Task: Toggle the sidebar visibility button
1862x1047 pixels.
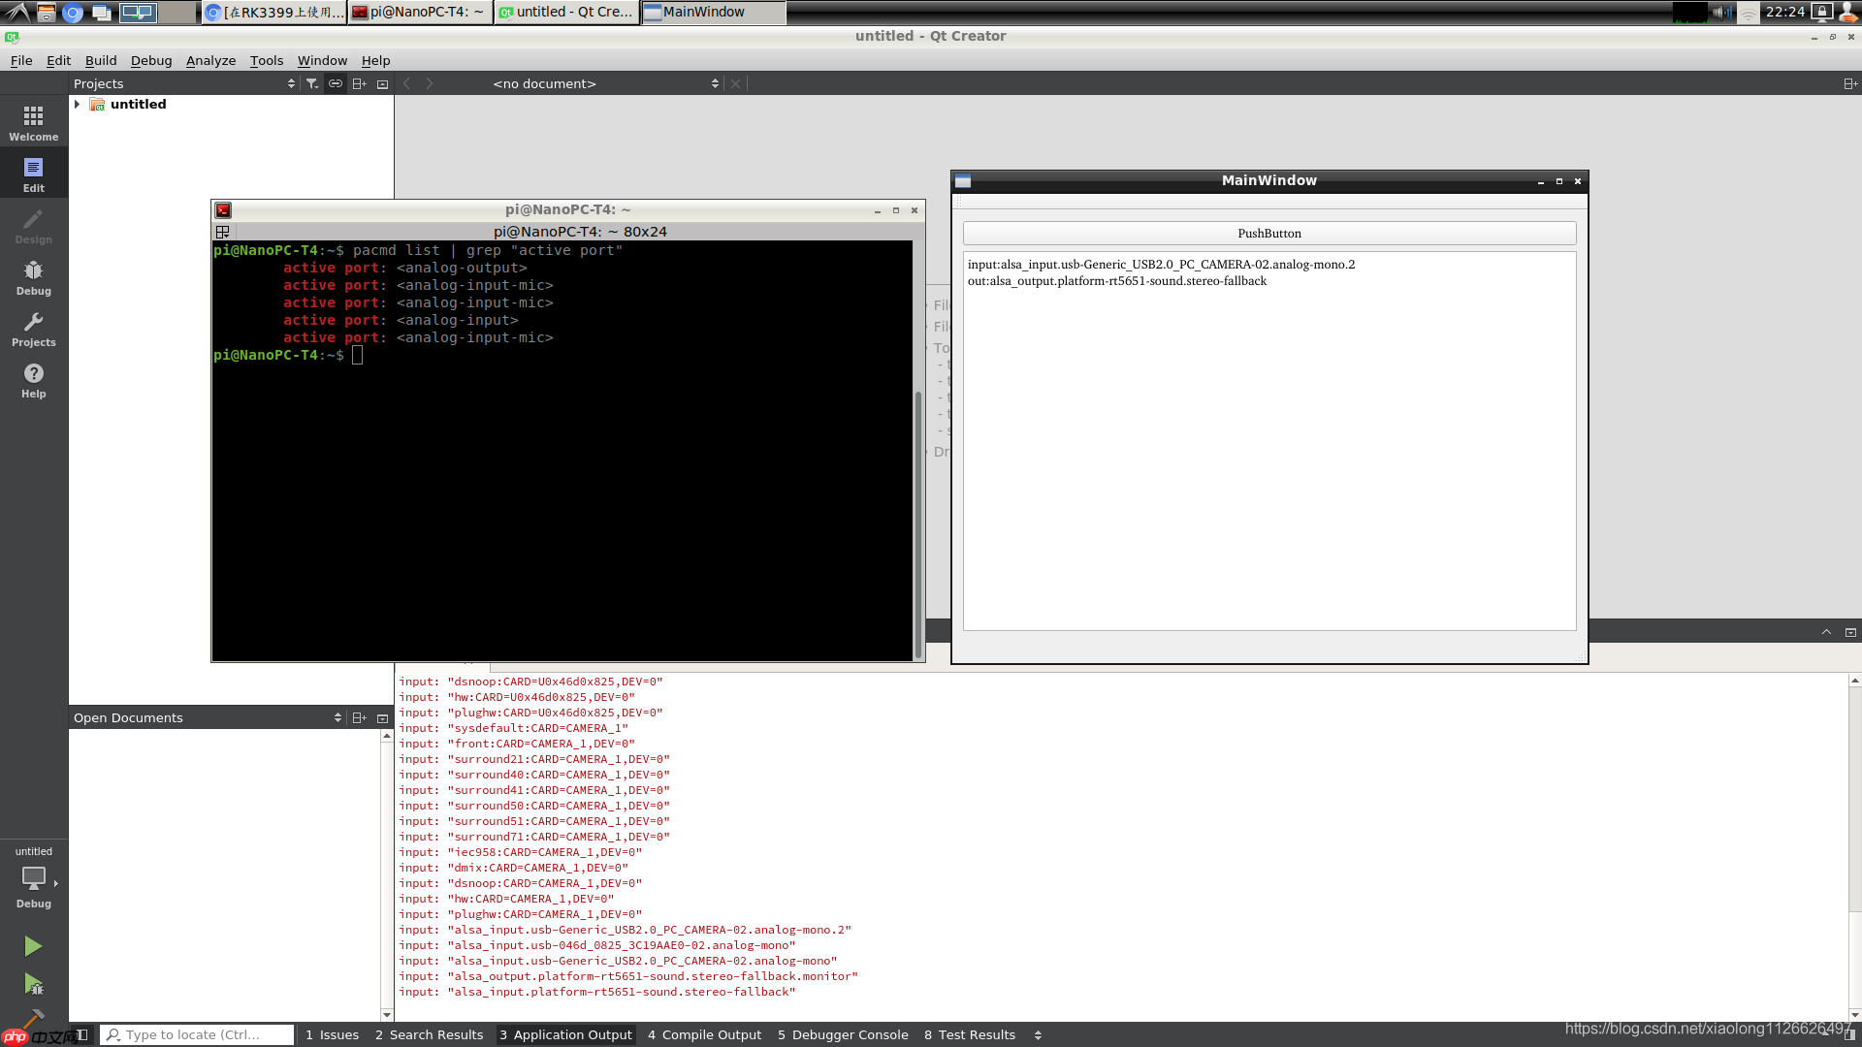Action: [x=83, y=1034]
